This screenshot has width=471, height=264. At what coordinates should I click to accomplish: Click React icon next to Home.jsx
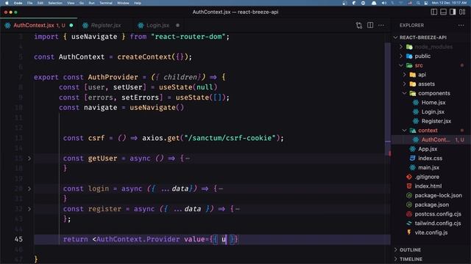pyautogui.click(x=416, y=103)
